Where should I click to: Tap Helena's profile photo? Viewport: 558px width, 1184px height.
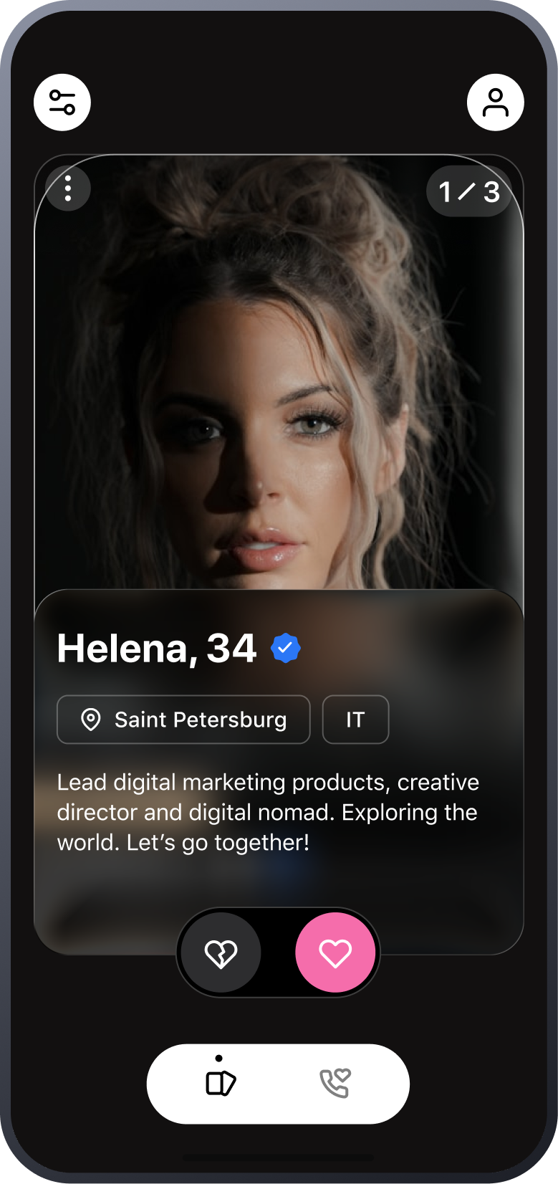click(279, 373)
